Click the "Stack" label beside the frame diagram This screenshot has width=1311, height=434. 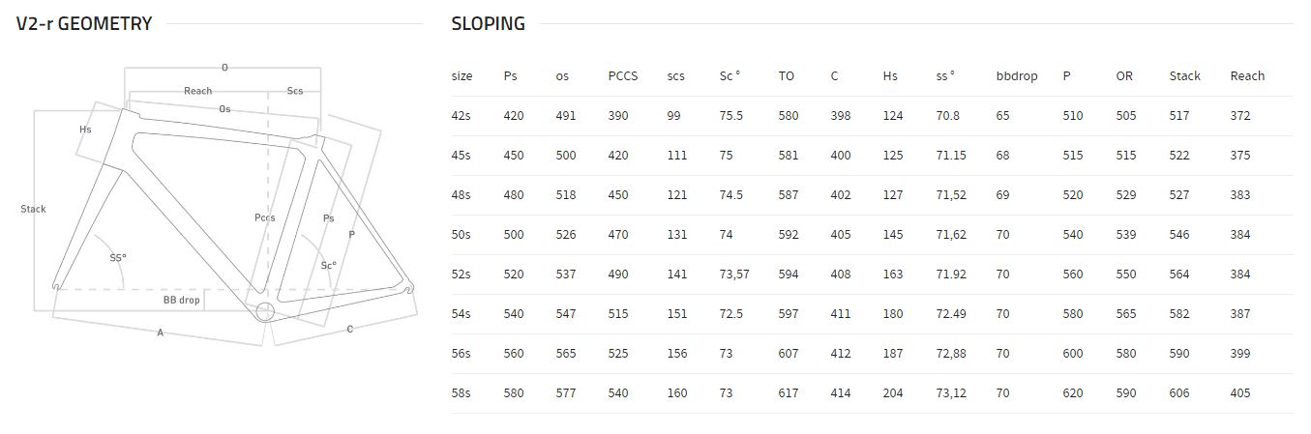[33, 209]
